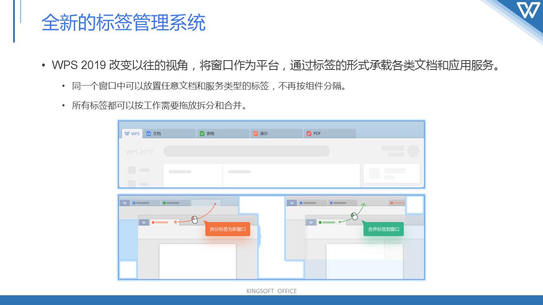Viewport: 543px width, 305px height.
Task: Select the bullet starting with 所有标签都可以
Action: (x=160, y=105)
